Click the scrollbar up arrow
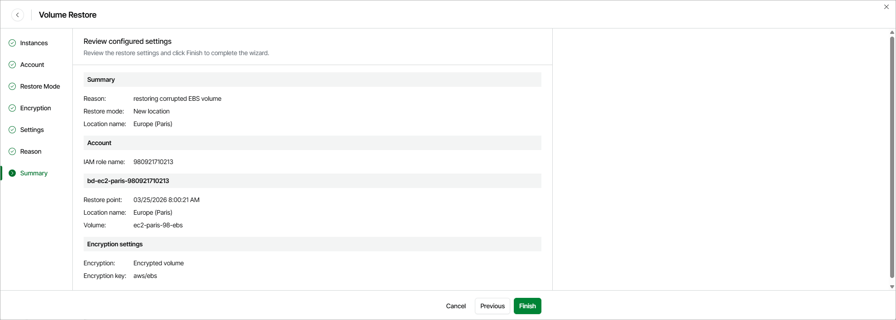Viewport: 896px width, 320px height. point(892,33)
